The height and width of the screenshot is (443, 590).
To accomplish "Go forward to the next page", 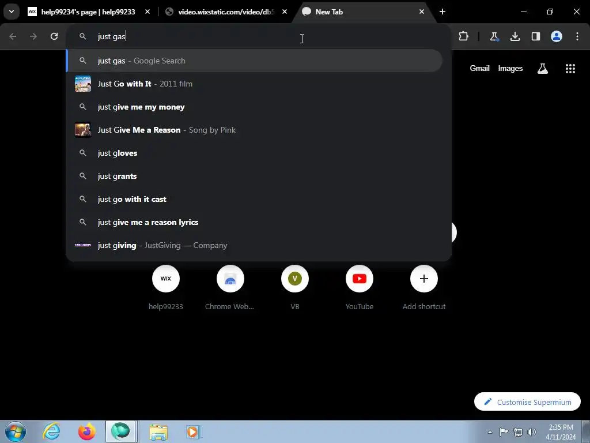I will coord(33,36).
